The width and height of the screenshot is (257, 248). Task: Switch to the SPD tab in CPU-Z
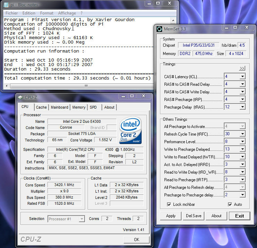[93, 107]
